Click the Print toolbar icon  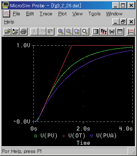(x=23, y=31)
